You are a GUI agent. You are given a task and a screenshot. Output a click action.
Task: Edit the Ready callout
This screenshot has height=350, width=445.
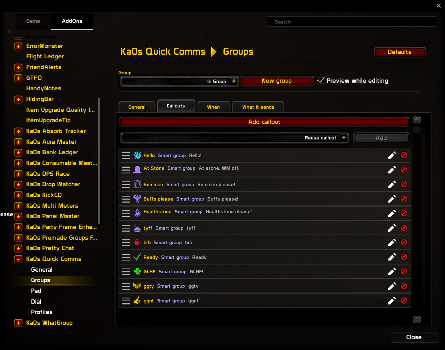[392, 257]
